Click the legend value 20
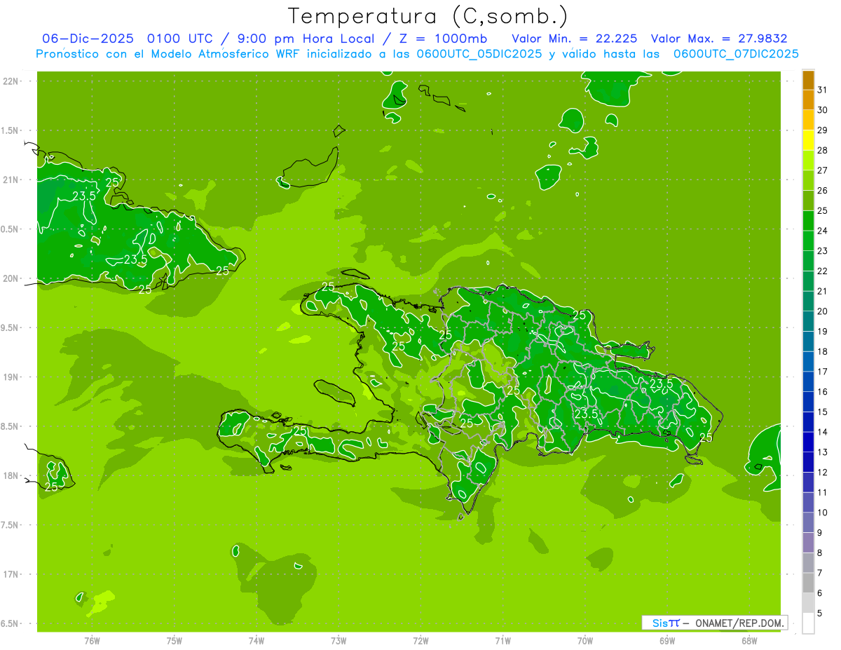This screenshot has width=841, height=650. pos(823,311)
